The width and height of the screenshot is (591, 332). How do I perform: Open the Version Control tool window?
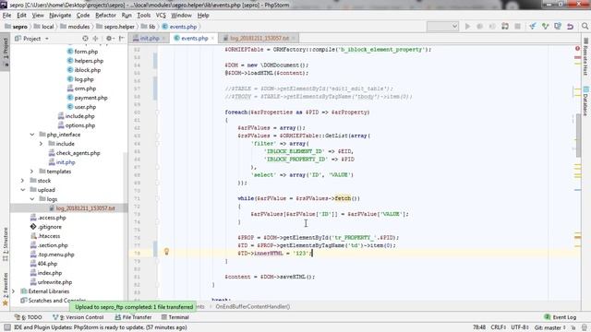(78, 317)
